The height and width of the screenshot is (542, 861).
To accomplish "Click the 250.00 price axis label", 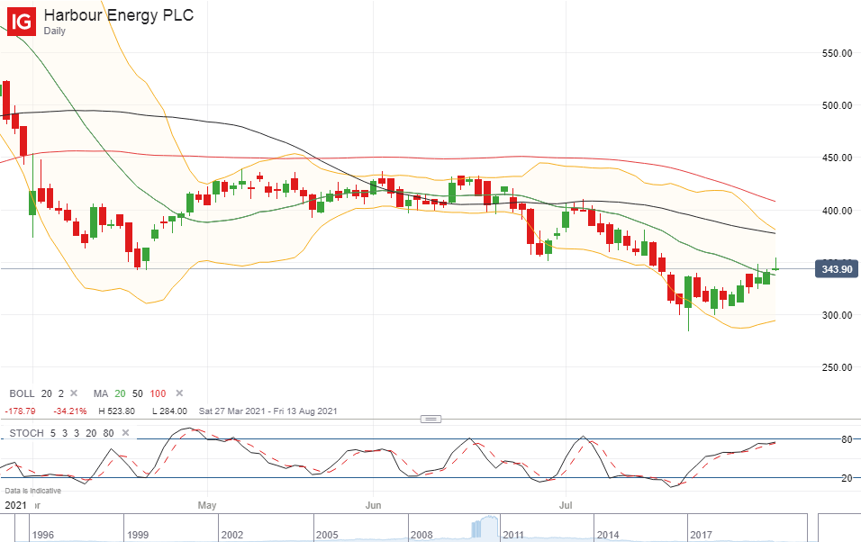I will click(x=837, y=368).
